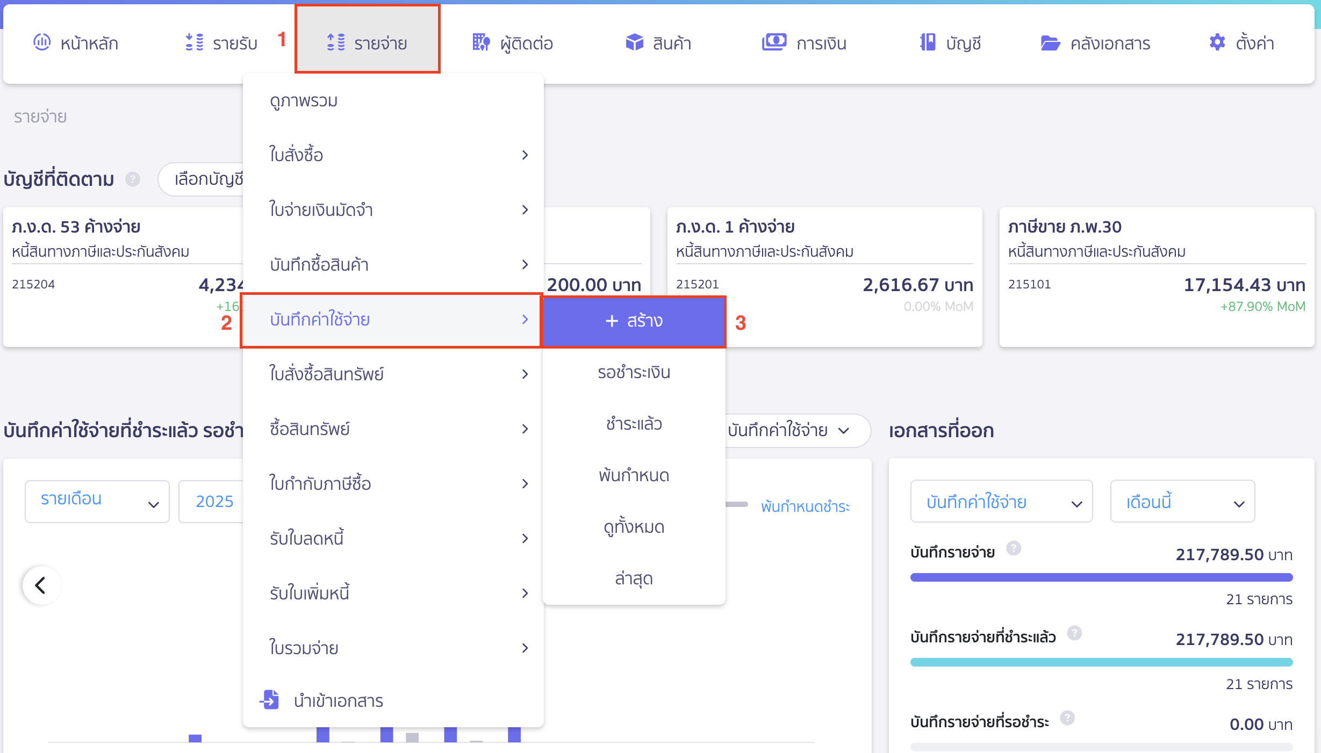The width and height of the screenshot is (1321, 753).
Task: Open the ผู้ติดต่อ menu tab
Action: (x=512, y=42)
